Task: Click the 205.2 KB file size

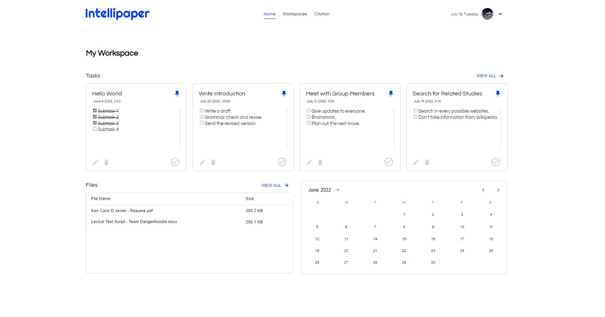Action: pyautogui.click(x=254, y=211)
